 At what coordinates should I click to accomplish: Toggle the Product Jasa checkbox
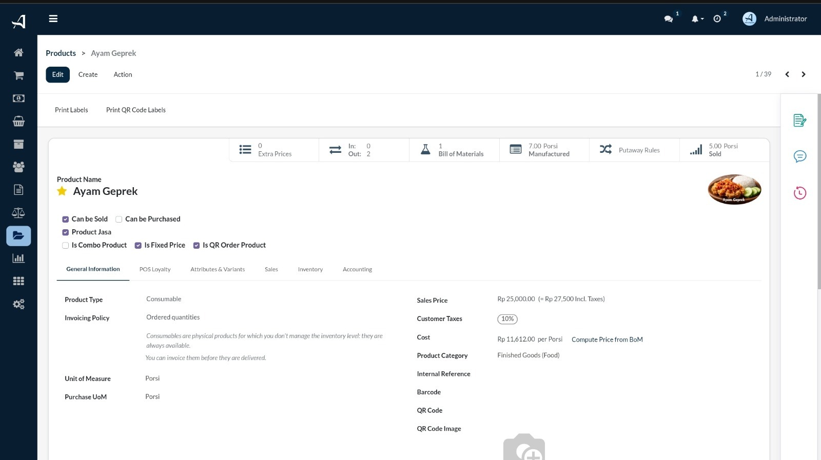coord(65,232)
